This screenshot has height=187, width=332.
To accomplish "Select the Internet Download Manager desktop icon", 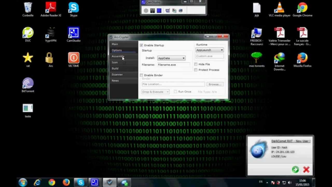I will [x=280, y=62].
